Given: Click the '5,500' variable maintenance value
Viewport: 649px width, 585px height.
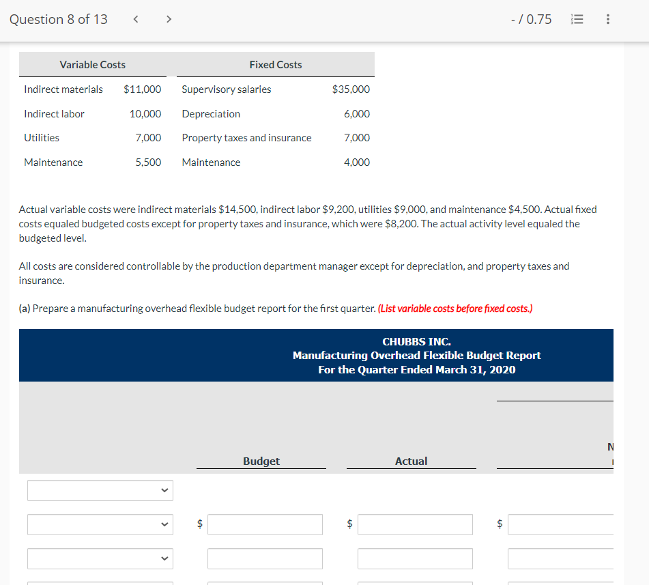Looking at the screenshot, I should pyautogui.click(x=148, y=162).
